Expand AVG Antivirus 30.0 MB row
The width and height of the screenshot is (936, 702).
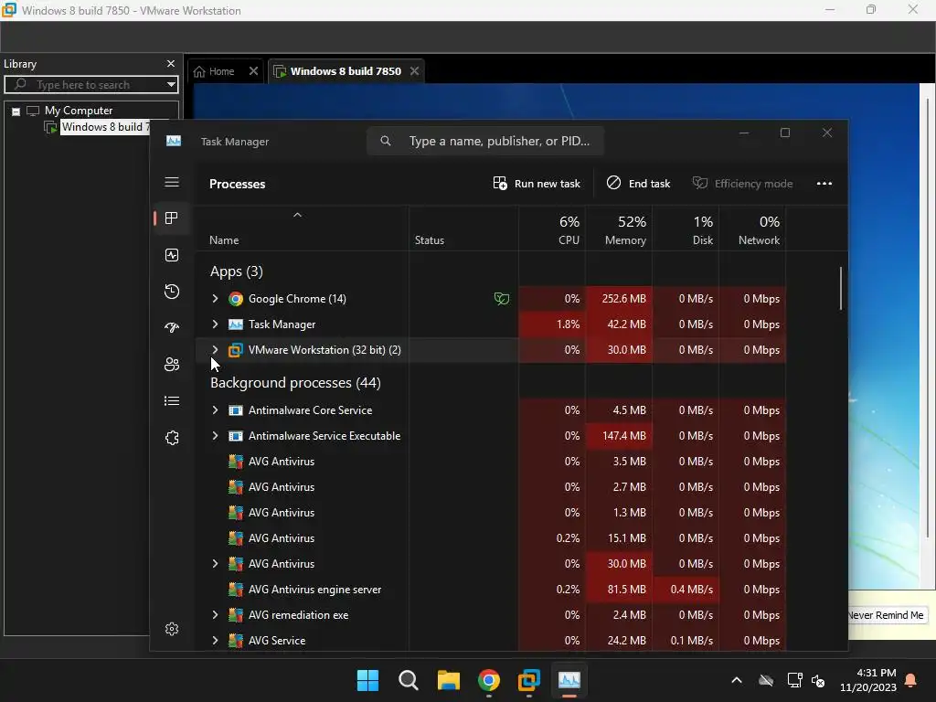[215, 563]
